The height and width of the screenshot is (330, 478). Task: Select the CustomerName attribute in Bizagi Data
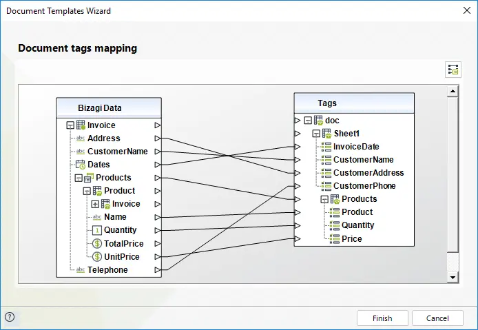117,152
